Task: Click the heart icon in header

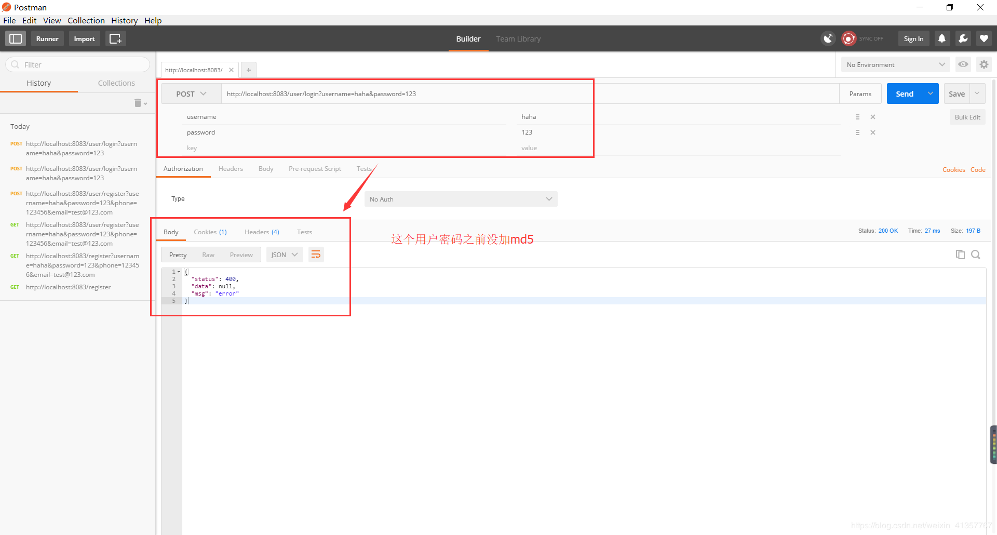Action: point(983,38)
